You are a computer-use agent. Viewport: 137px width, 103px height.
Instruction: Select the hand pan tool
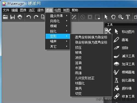pos(113,17)
